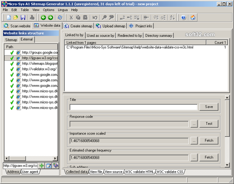234x184 pixels.
Task: Switch to the Upload sitemap tab
Action: tap(111, 26)
